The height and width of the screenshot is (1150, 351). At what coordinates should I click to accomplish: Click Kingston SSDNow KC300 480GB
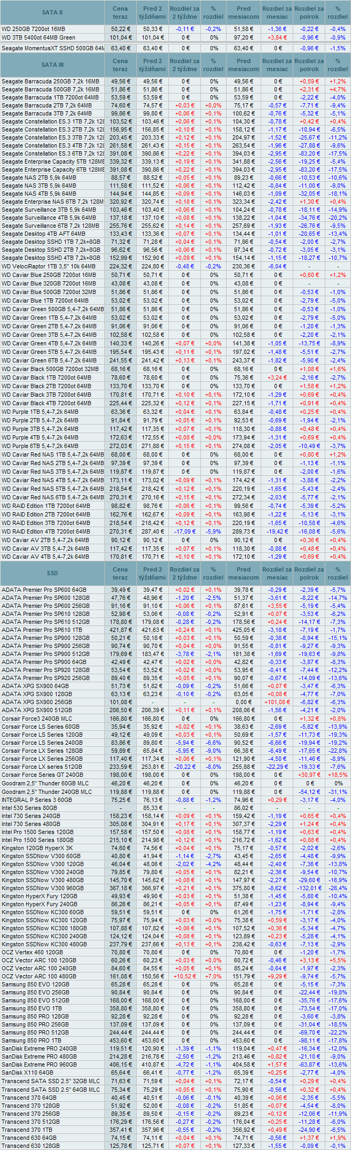click(44, 944)
